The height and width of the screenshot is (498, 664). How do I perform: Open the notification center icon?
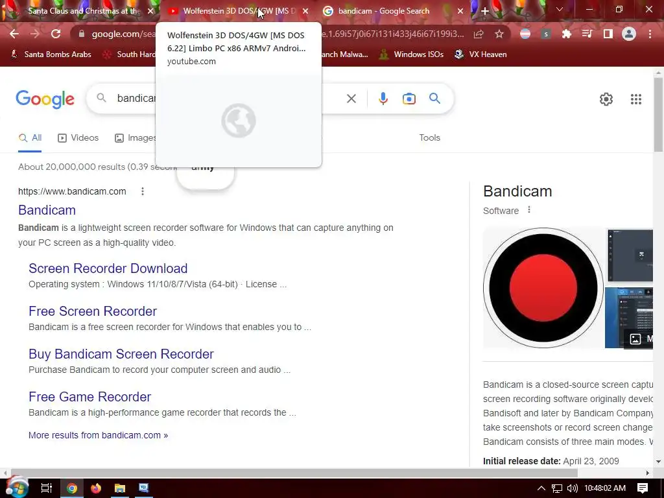pyautogui.click(x=643, y=488)
